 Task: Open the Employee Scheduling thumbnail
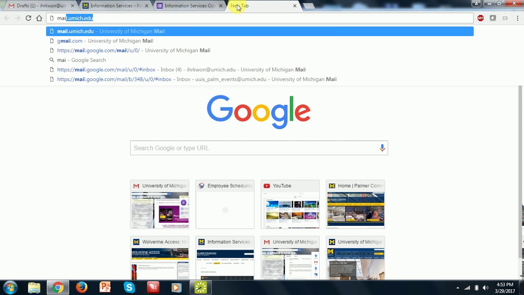(225, 204)
